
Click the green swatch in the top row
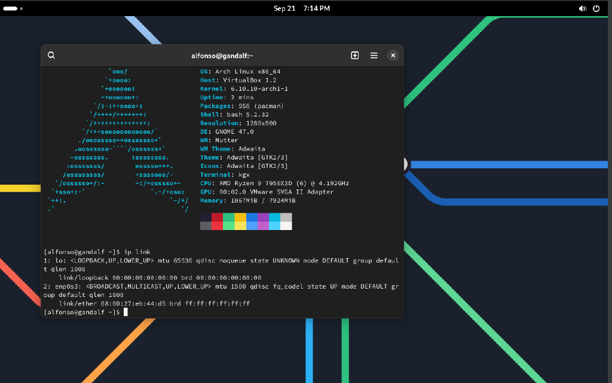pyautogui.click(x=228, y=217)
